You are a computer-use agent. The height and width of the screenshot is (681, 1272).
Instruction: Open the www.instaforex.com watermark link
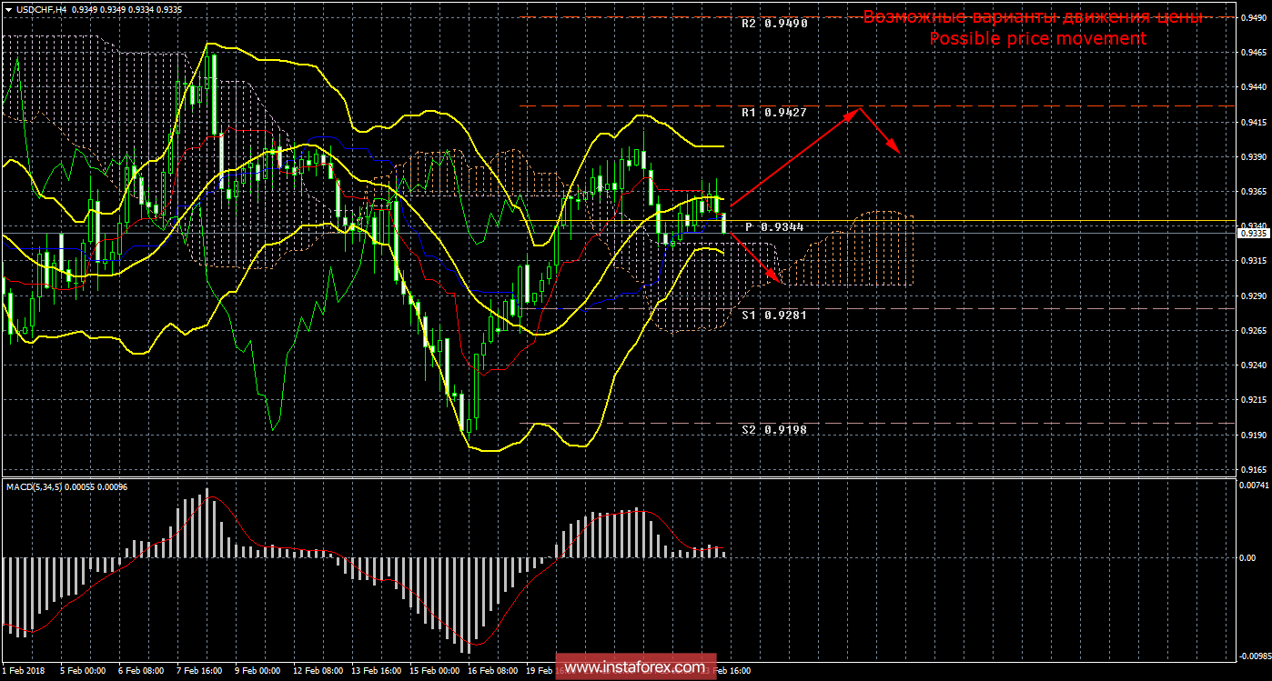click(634, 668)
